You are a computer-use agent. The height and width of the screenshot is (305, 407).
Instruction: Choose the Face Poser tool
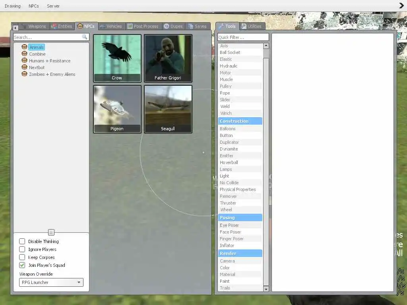click(240, 232)
